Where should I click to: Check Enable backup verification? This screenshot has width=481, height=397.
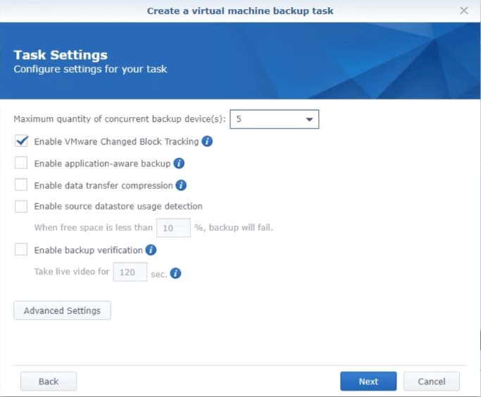pos(21,250)
